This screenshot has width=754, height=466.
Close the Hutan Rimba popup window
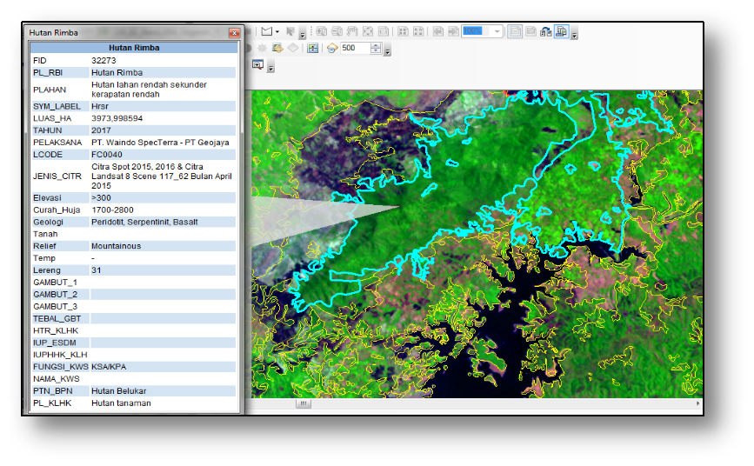pyautogui.click(x=234, y=33)
